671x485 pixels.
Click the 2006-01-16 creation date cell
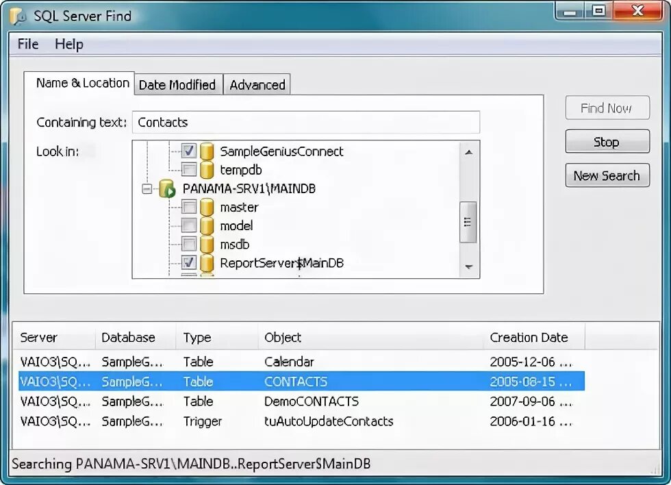pyautogui.click(x=531, y=422)
